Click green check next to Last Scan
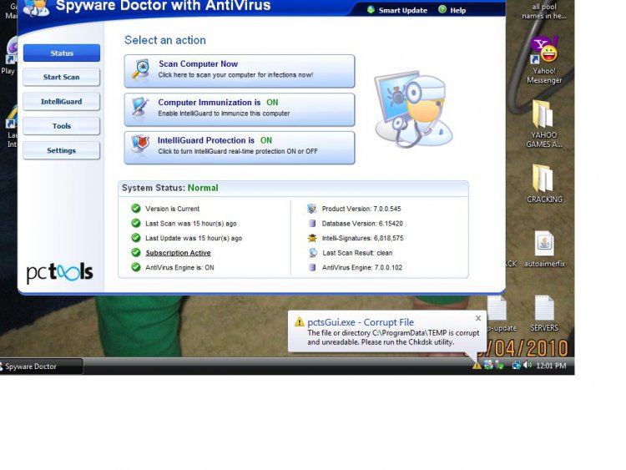Image resolution: width=626 pixels, height=470 pixels. pos(136,223)
